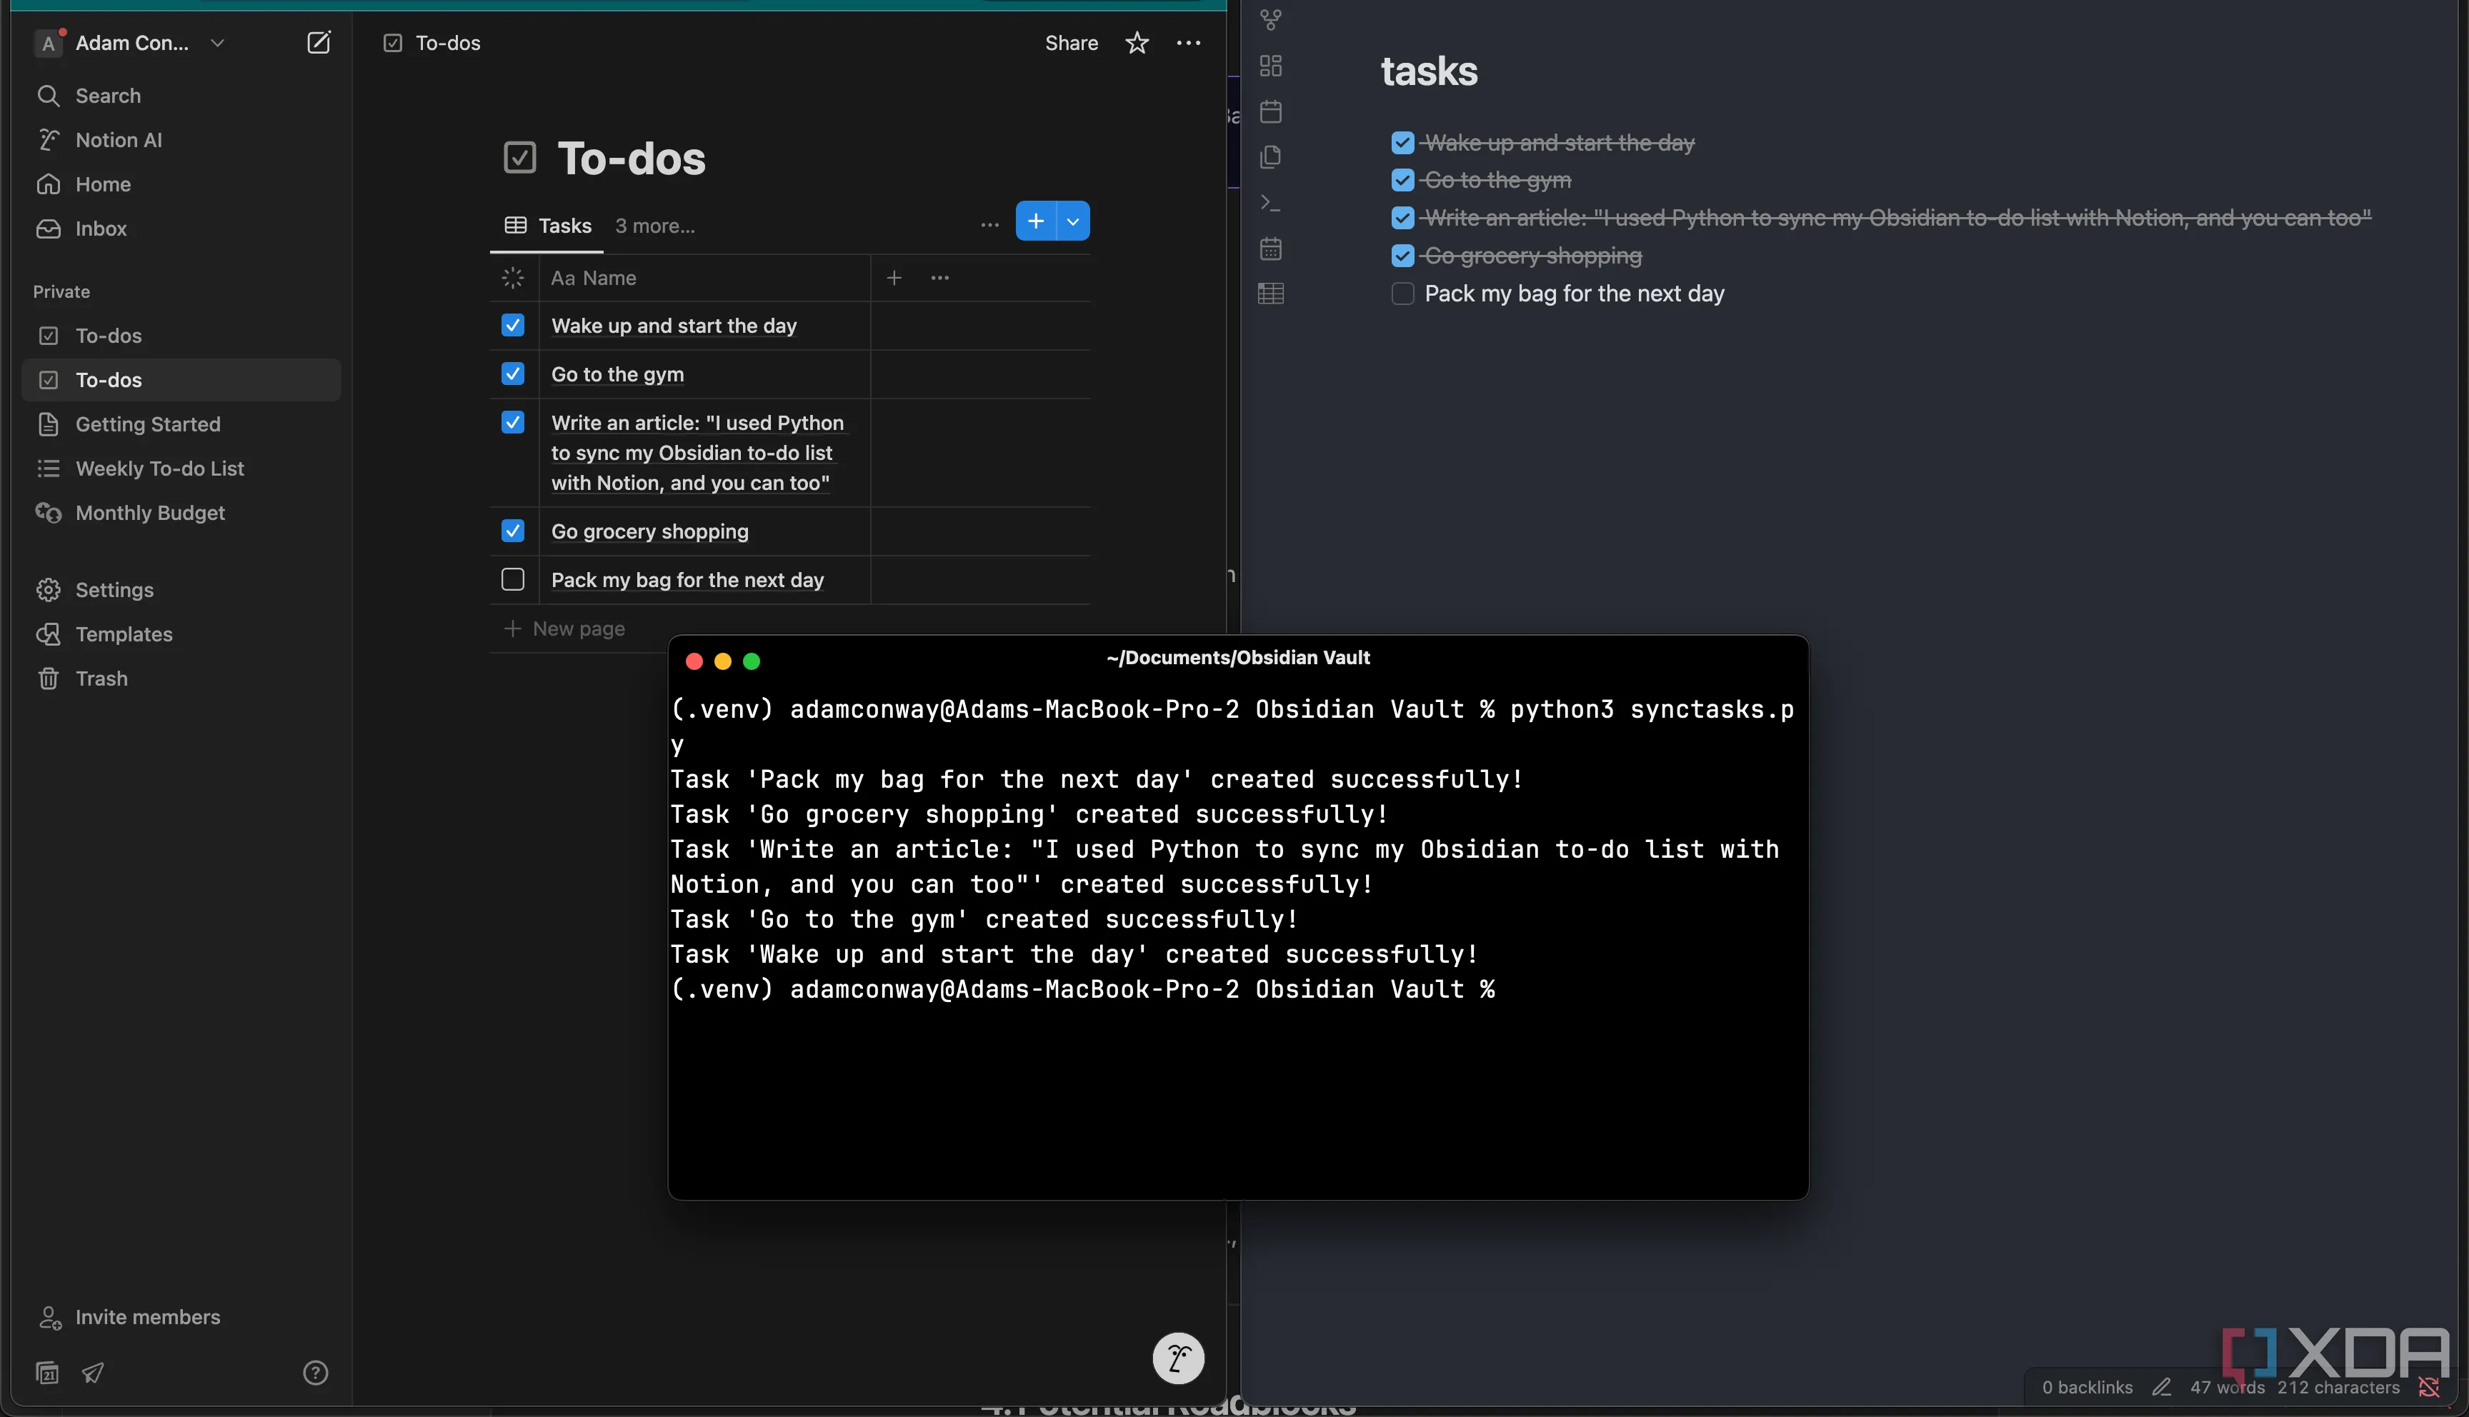Image resolution: width=2469 pixels, height=1417 pixels.
Task: Click '+ New page' row below table
Action: click(x=565, y=629)
